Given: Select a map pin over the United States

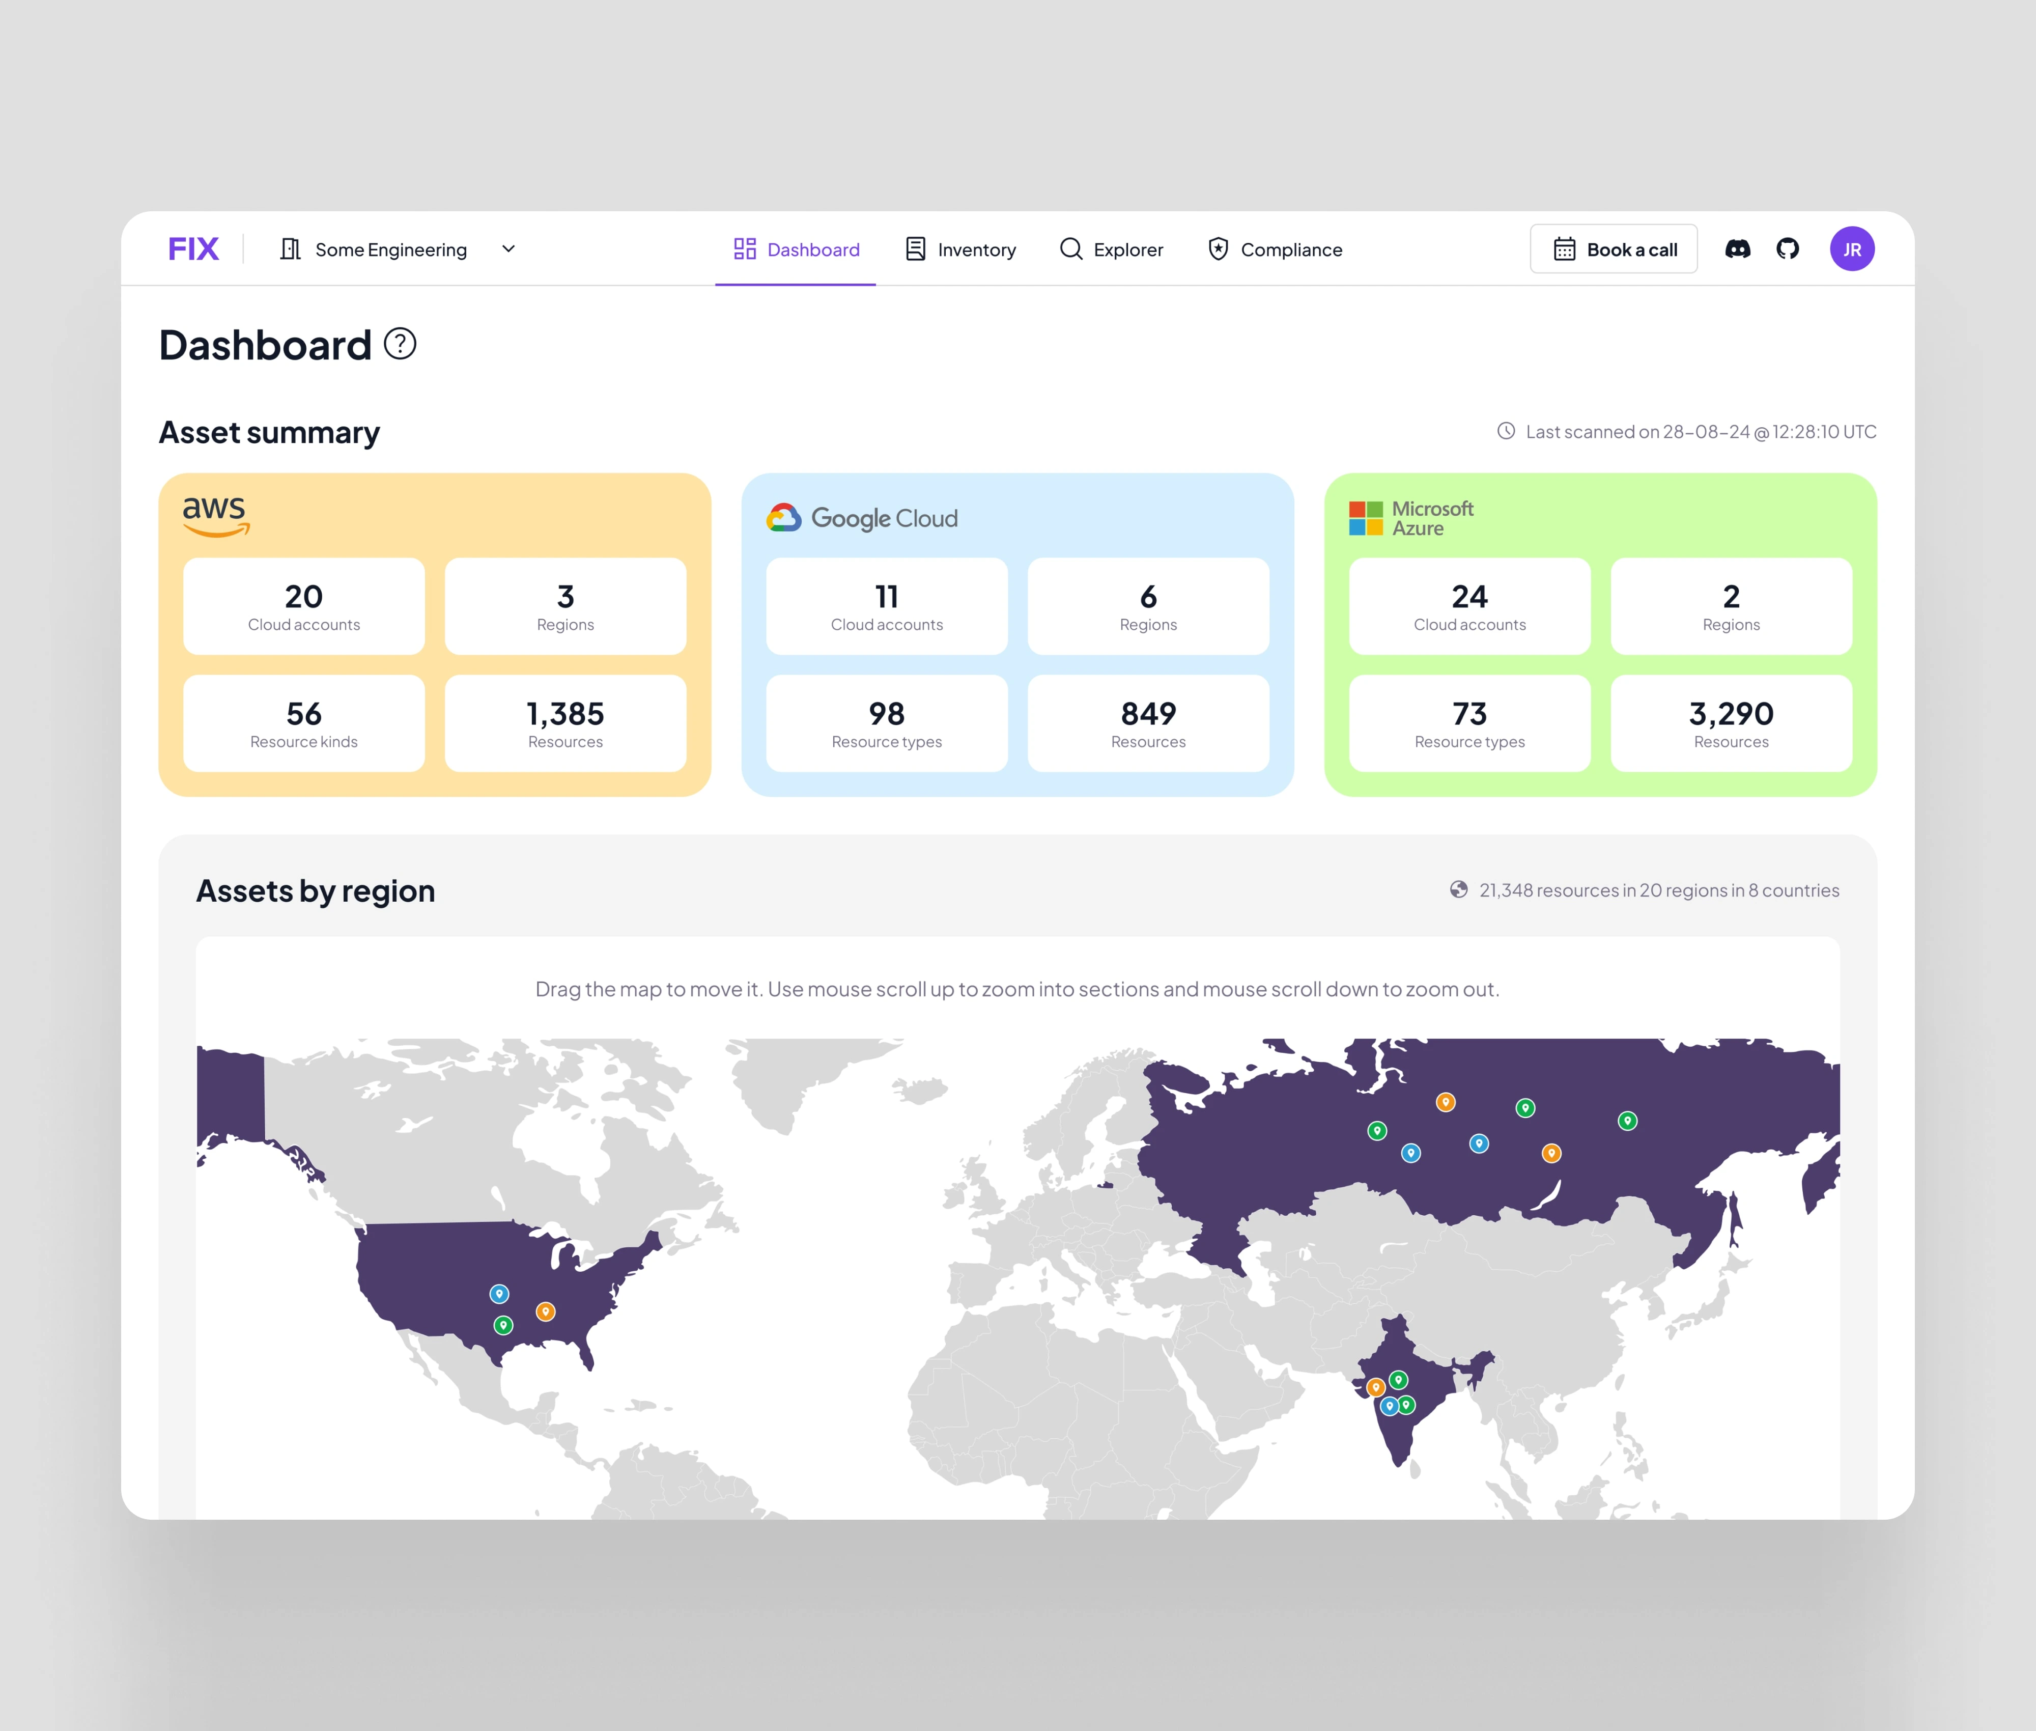Looking at the screenshot, I should [498, 1293].
